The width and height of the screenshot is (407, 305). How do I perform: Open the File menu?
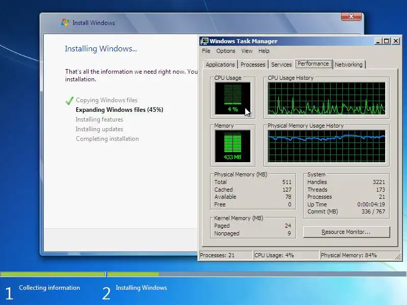(x=206, y=51)
